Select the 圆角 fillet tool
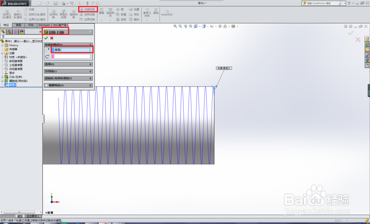The height and width of the screenshot is (224, 370). (x=101, y=11)
